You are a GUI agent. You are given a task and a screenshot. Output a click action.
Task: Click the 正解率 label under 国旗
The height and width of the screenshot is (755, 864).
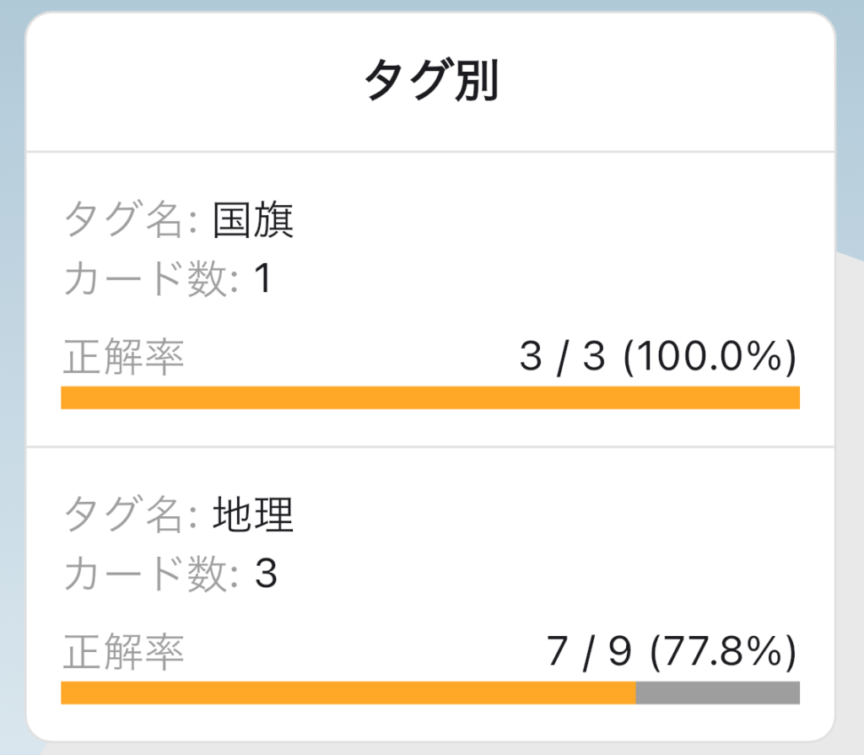123,357
